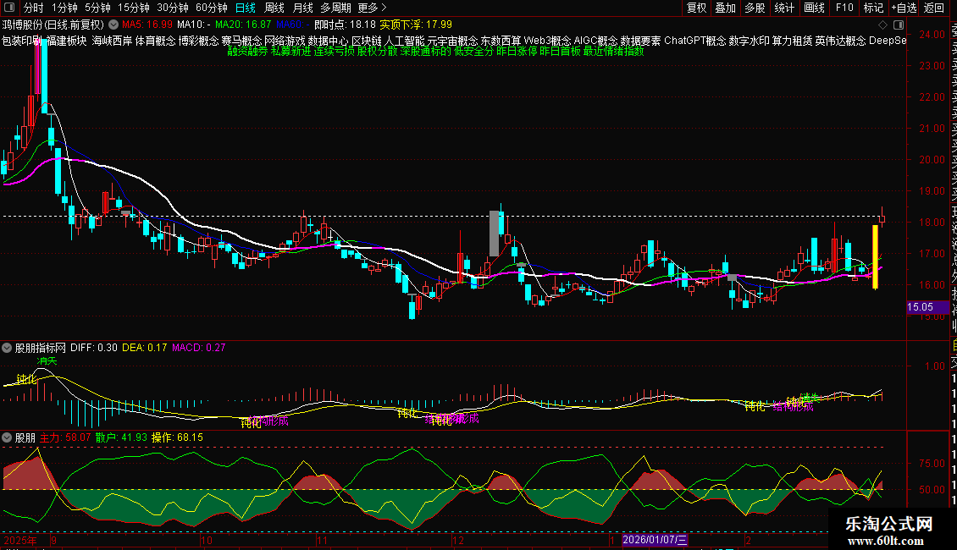Click the 复权 adjustment button
This screenshot has width=957, height=550.
click(x=696, y=8)
